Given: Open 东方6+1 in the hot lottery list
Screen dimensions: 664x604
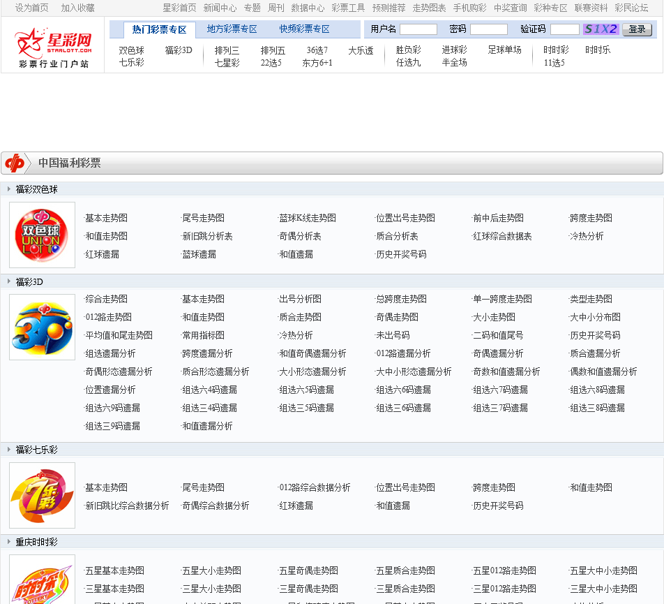Looking at the screenshot, I should pos(317,63).
